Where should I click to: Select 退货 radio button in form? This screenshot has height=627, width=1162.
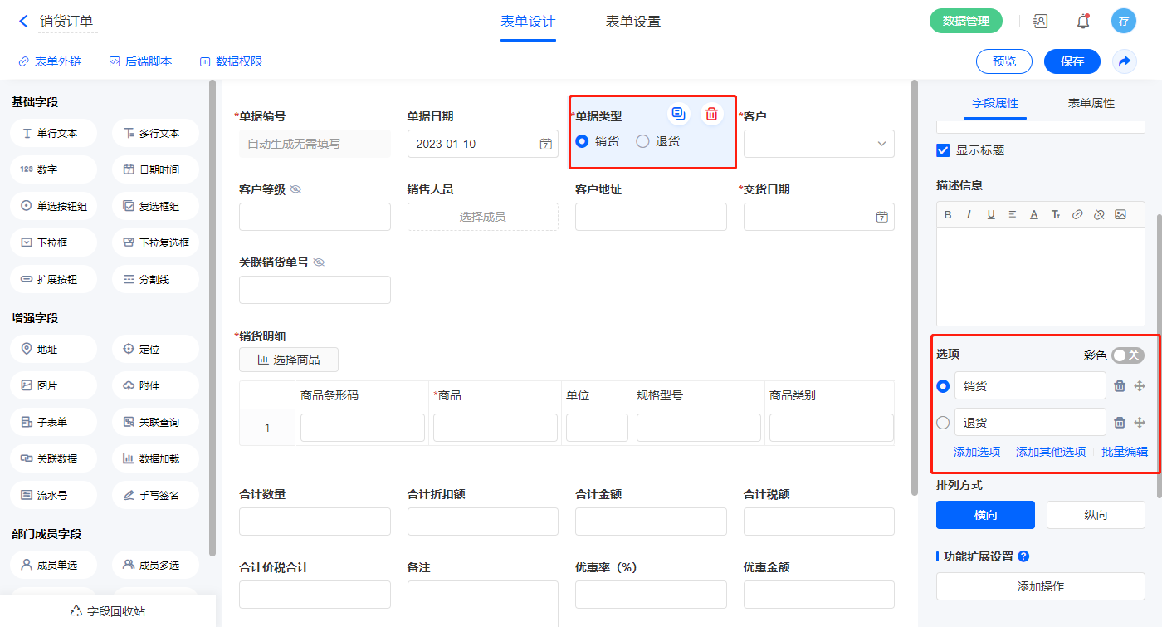tap(642, 141)
